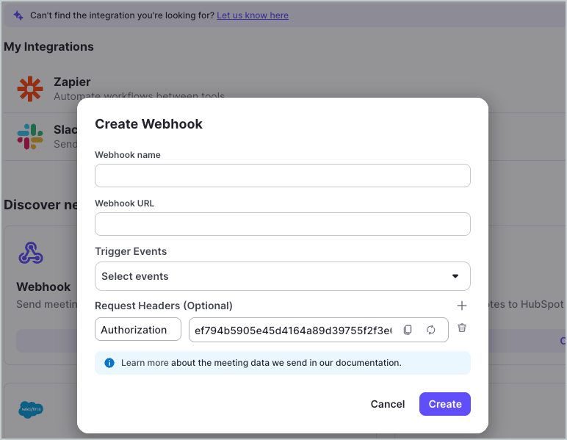Delete the Authorization header with trash icon
Viewport: 567px width, 440px height.
click(x=462, y=328)
